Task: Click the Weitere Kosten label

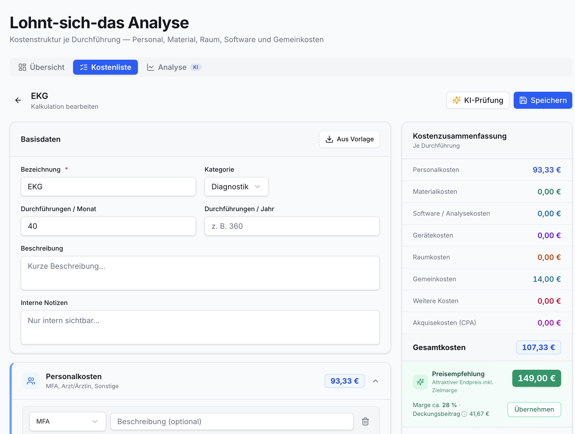Action: [x=436, y=301]
